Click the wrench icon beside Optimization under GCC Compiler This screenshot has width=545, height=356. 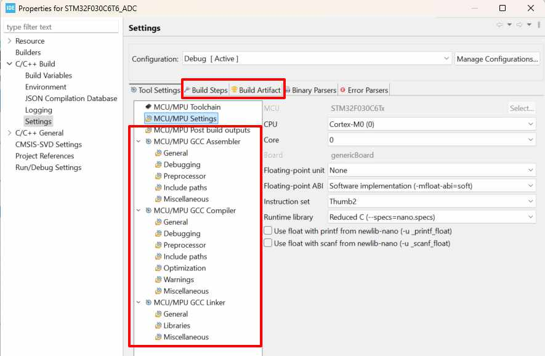(157, 268)
